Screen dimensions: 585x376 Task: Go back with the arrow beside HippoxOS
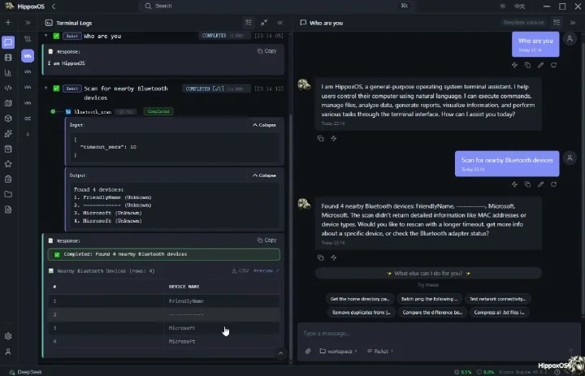[54, 6]
